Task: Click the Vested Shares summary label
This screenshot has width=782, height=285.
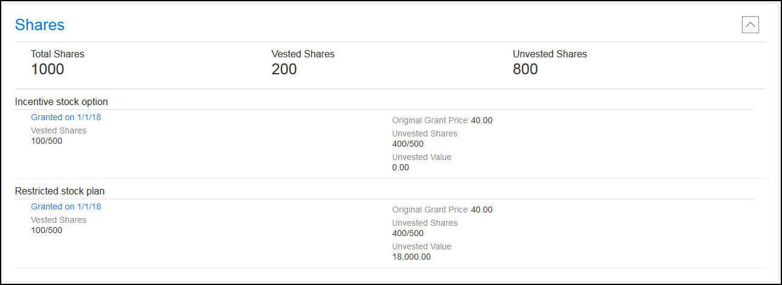Action: coord(303,54)
